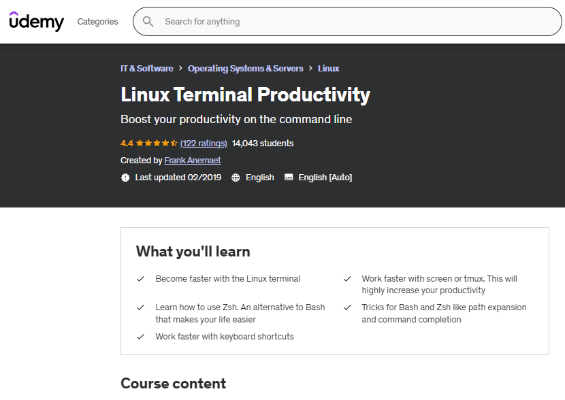Click checkmark beside Work faster with screen or tmux

347,279
